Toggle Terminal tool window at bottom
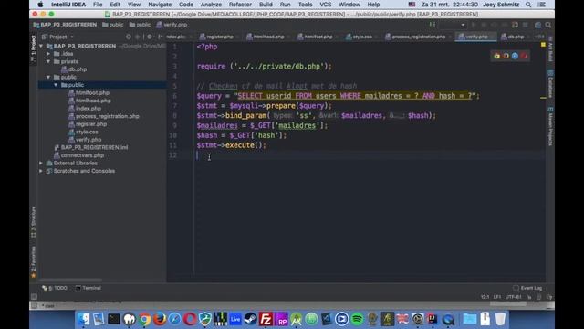This screenshot has height=329, width=584. [89, 288]
